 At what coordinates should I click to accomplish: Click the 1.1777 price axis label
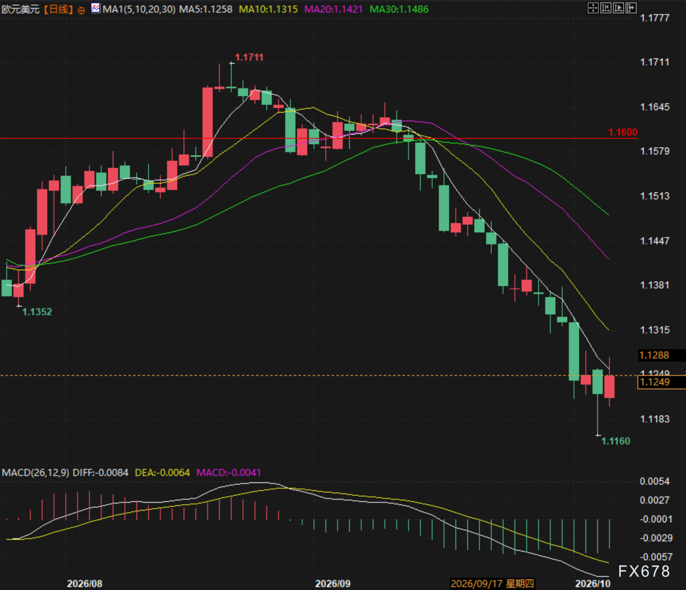[x=654, y=18]
